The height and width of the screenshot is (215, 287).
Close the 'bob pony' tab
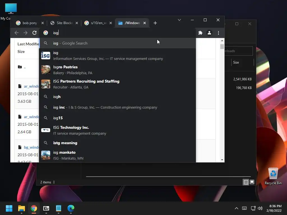point(43,23)
